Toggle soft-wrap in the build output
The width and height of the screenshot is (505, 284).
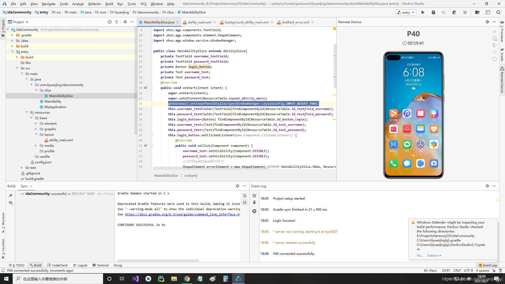(245, 196)
